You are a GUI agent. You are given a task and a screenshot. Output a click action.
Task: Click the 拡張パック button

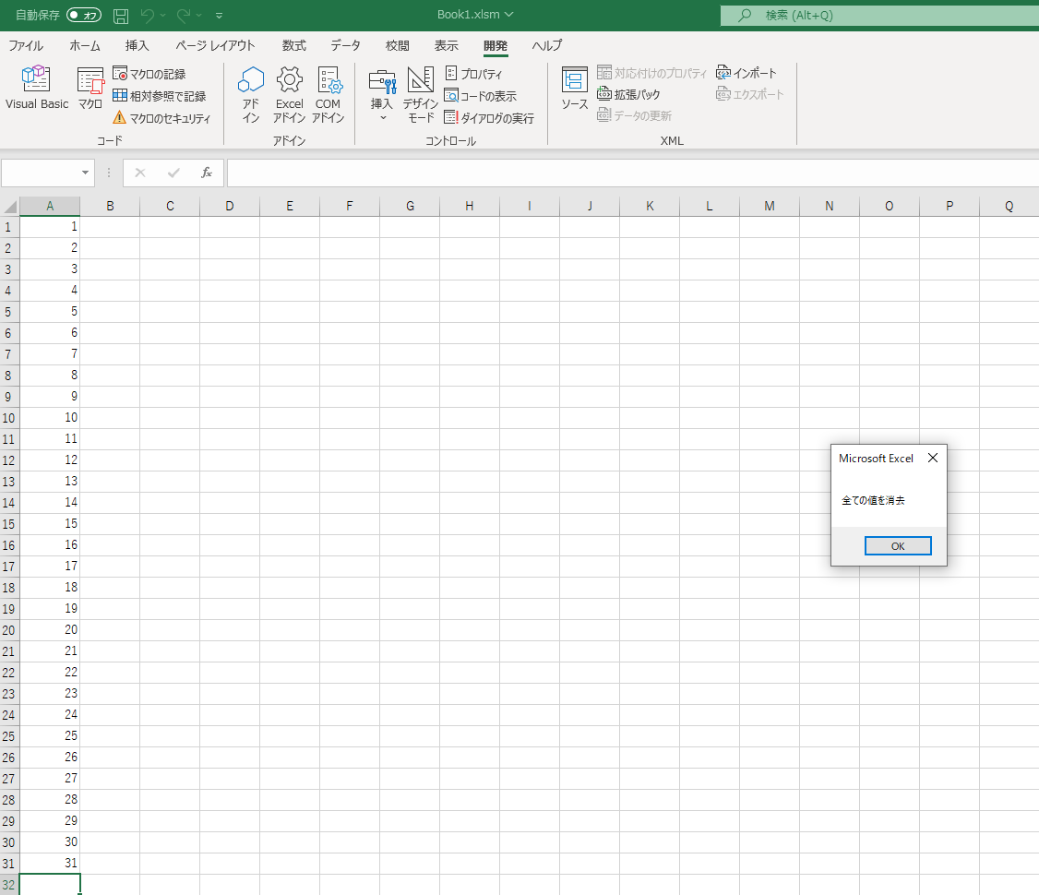(628, 94)
